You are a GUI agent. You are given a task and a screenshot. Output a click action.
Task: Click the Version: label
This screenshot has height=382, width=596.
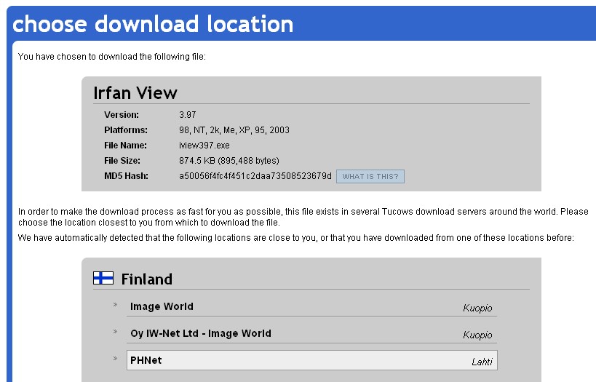[x=122, y=115]
